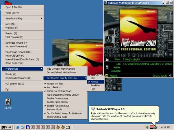Open drive F quick launch icon
This screenshot has height=130, width=174.
[x=48, y=127]
